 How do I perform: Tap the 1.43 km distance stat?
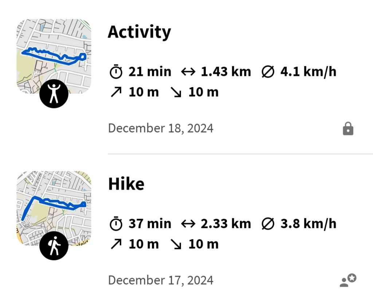226,72
